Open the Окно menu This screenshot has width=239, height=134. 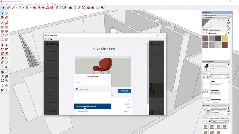pyautogui.click(x=49, y=4)
